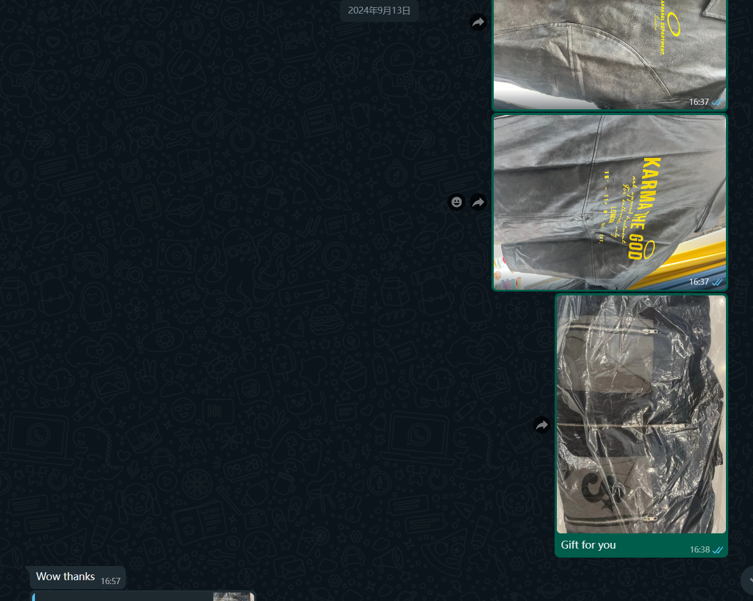Forward the KARMA THE GOD photo
The height and width of the screenshot is (601, 753).
coord(479,202)
